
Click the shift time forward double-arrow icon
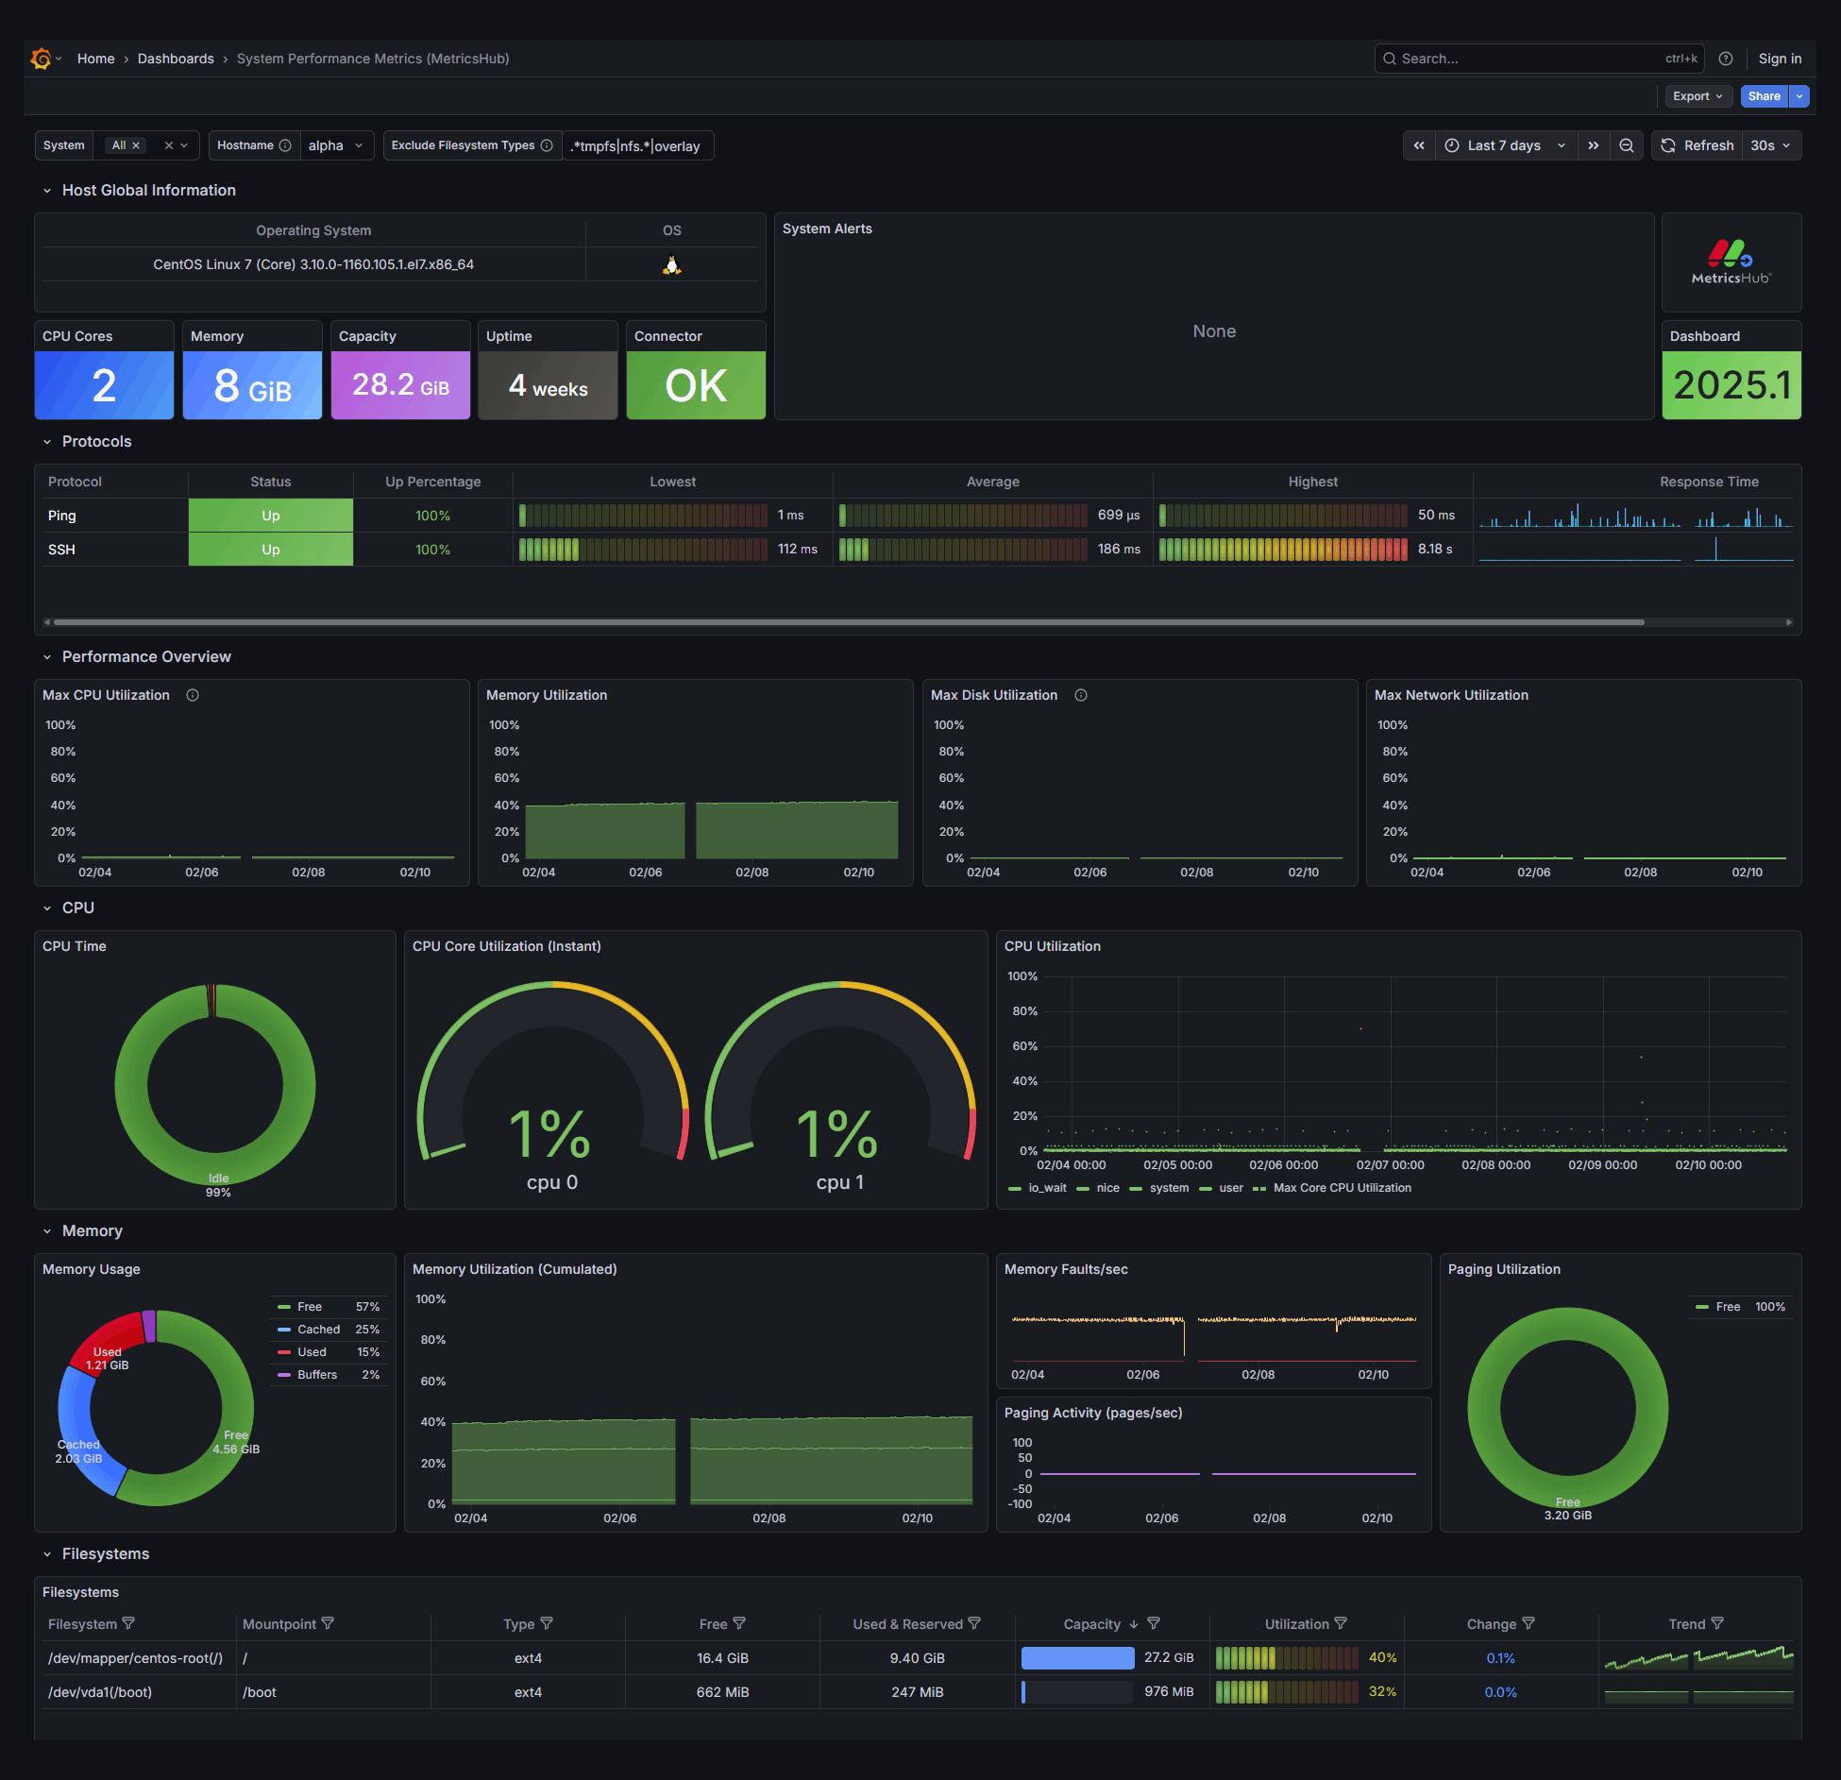1594,145
